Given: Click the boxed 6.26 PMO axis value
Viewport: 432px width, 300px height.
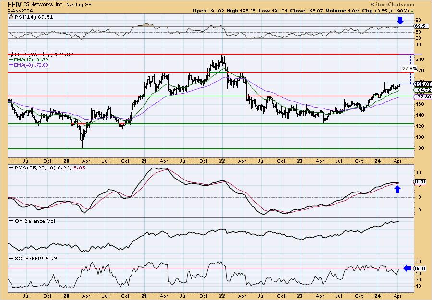Looking at the screenshot, I should [x=420, y=182].
